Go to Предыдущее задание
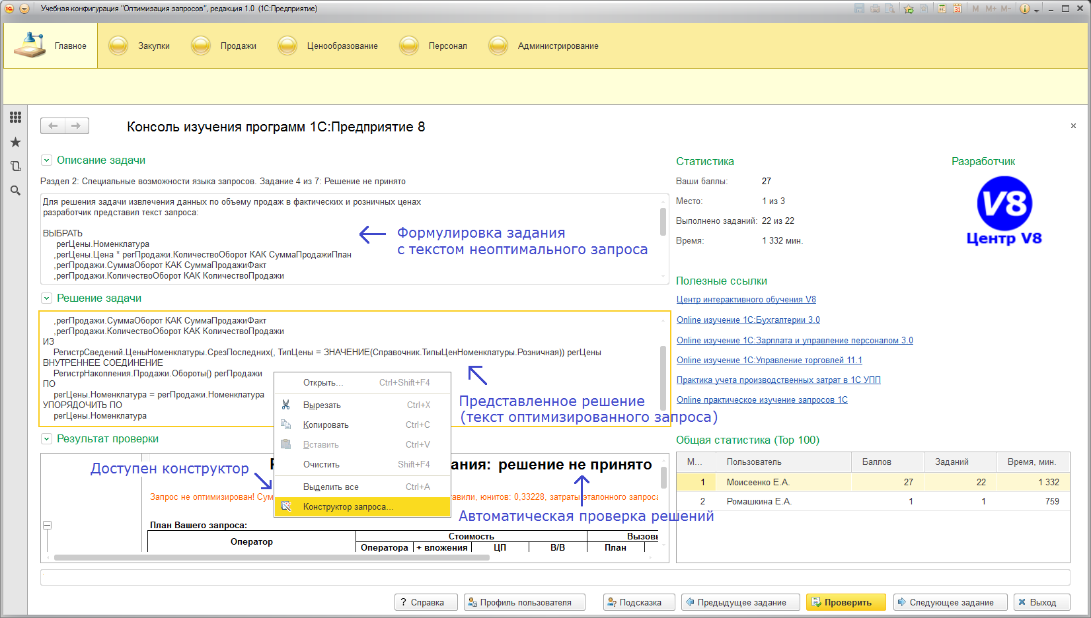The height and width of the screenshot is (618, 1091). 741,602
